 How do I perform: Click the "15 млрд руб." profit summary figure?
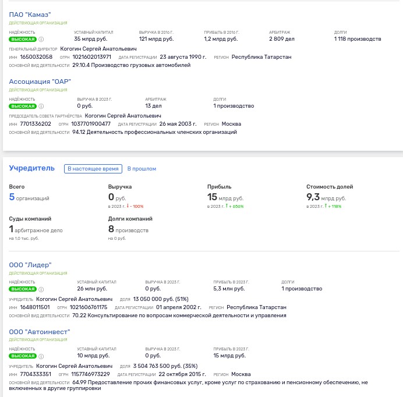click(x=225, y=197)
